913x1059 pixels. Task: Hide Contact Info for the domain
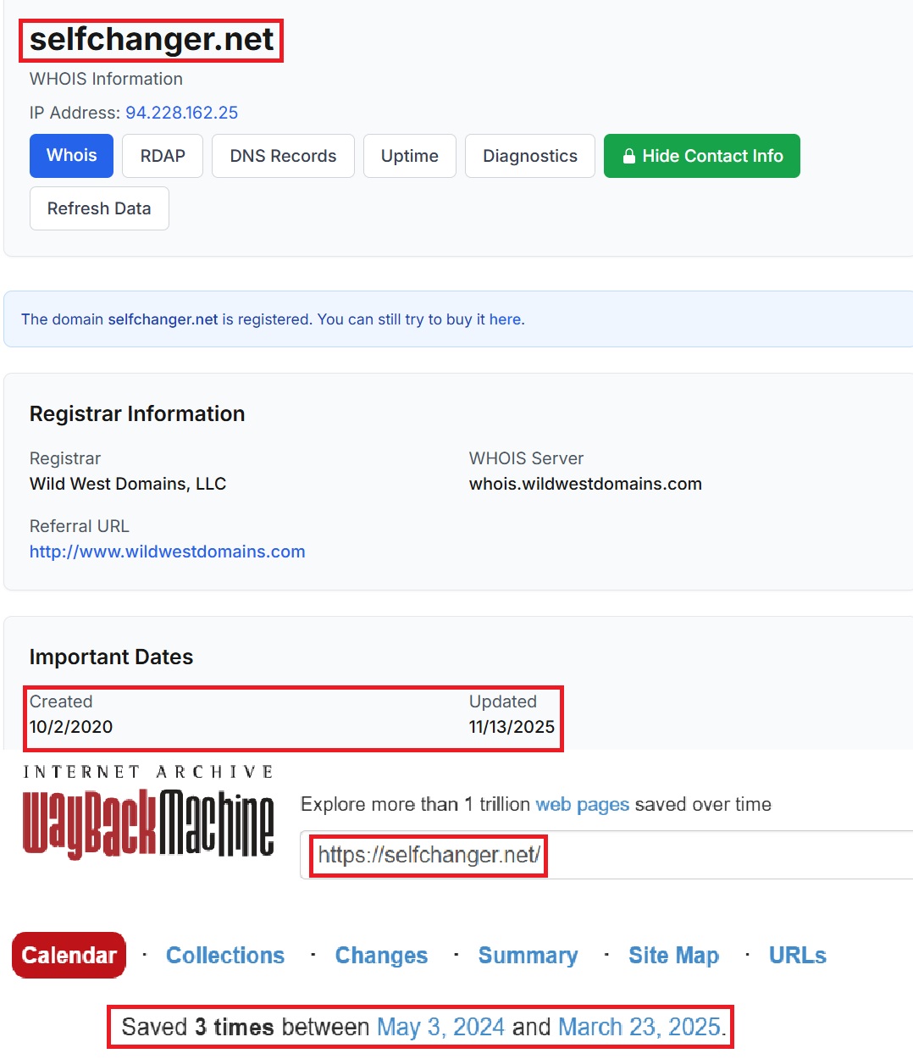click(x=701, y=156)
